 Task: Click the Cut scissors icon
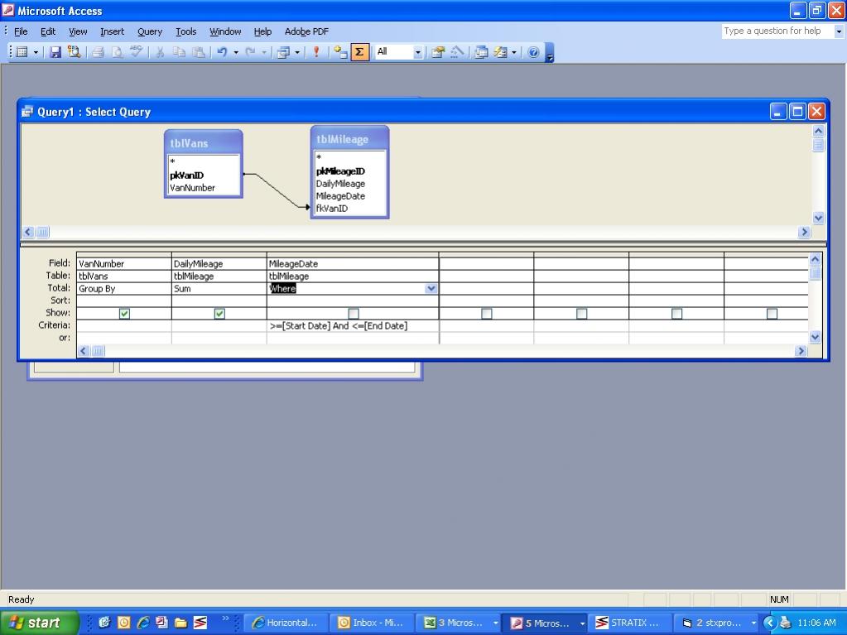point(160,52)
